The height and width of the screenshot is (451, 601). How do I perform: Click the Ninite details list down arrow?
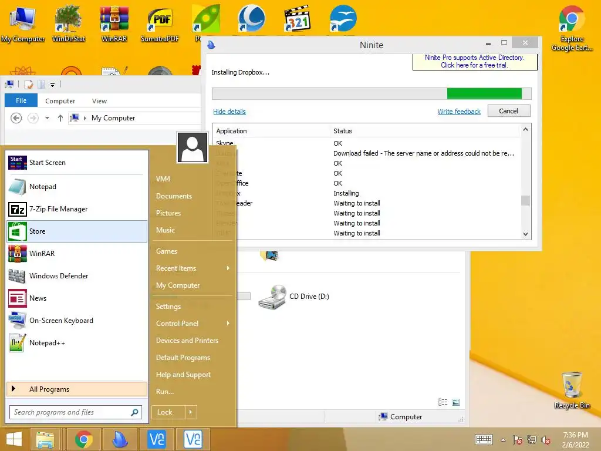525,234
